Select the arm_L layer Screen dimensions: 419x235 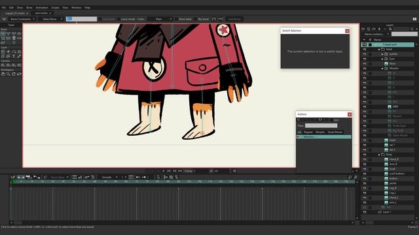(x=393, y=202)
